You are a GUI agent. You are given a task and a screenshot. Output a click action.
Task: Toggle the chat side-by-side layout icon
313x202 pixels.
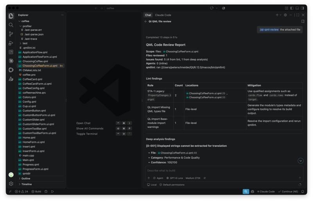[303, 21]
